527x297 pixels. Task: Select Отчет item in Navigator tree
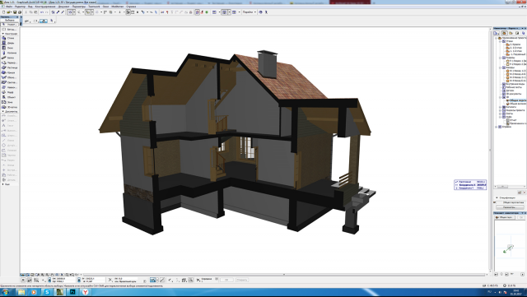pos(513,120)
